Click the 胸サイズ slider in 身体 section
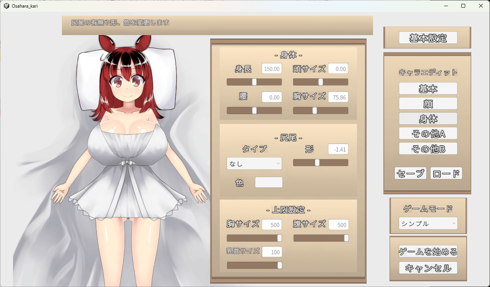Image resolution: width=490 pixels, height=287 pixels. click(x=315, y=111)
